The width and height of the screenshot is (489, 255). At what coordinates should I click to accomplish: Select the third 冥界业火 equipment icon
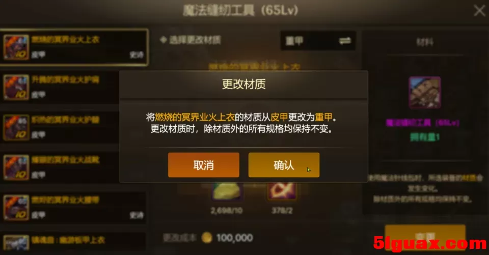coord(16,127)
